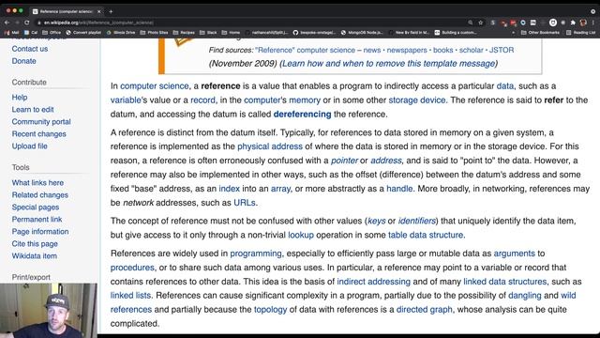The image size is (600, 338).
Task: Open the Page information link
Action: (40, 232)
